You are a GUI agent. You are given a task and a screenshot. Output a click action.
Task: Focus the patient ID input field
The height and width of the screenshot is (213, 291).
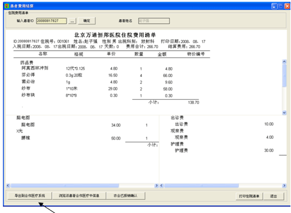pyautogui.click(x=51, y=21)
